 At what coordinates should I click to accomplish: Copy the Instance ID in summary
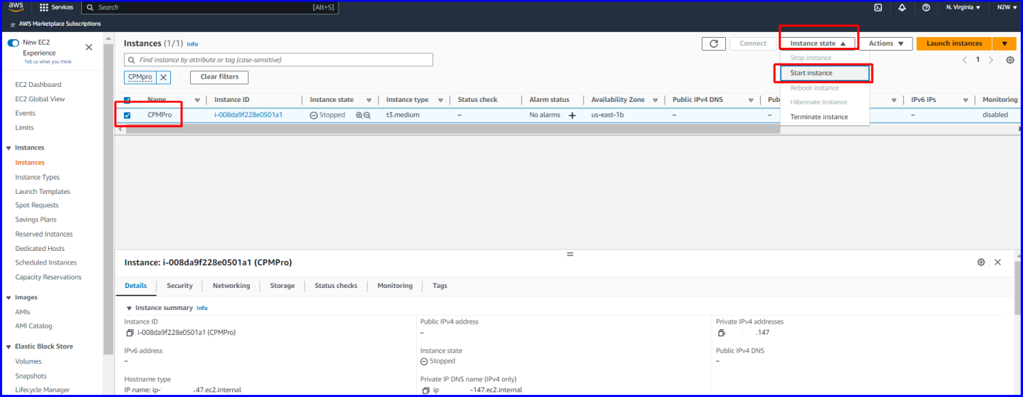coord(130,333)
